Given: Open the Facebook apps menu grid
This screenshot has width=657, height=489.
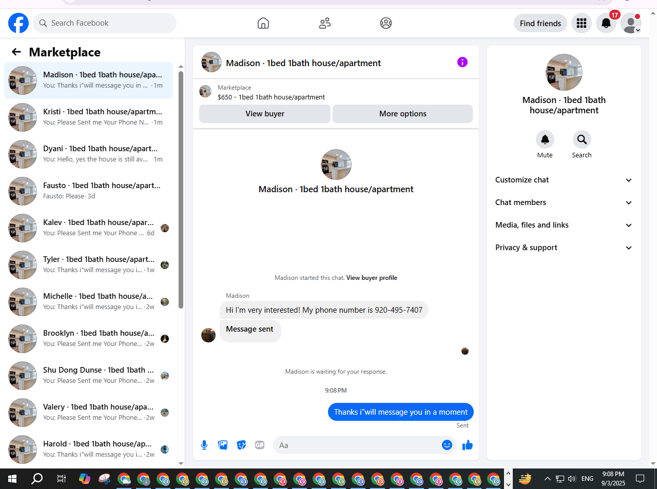Looking at the screenshot, I should (582, 23).
